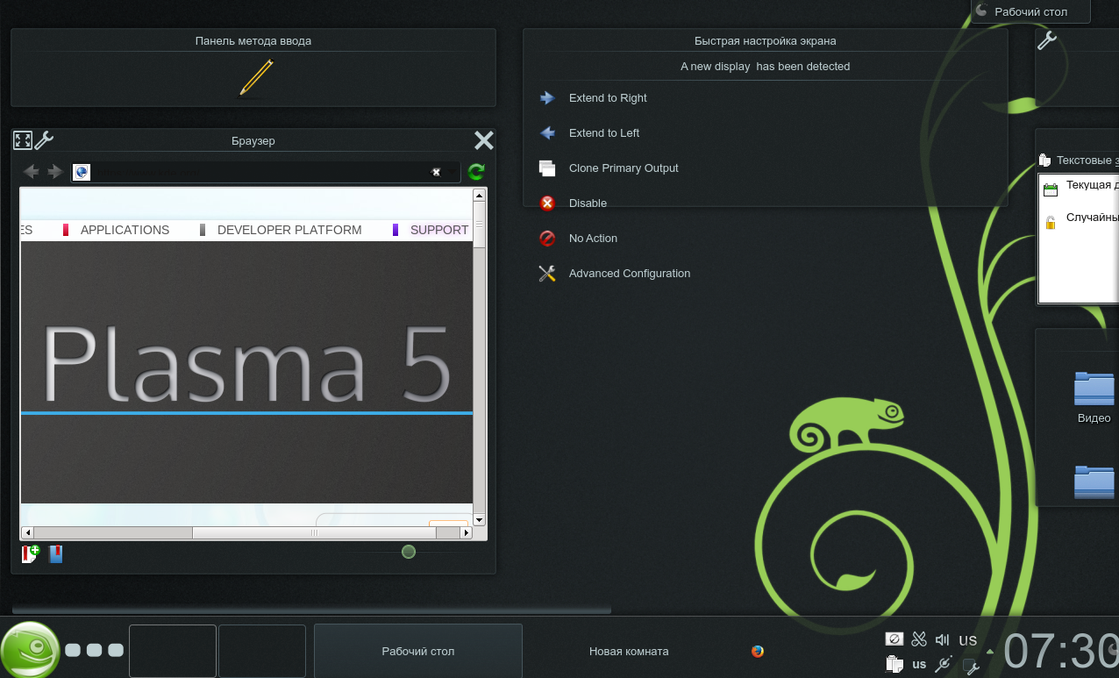Adjust the browser zoom slider handle
Viewport: 1119px width, 678px height.
coord(409,552)
